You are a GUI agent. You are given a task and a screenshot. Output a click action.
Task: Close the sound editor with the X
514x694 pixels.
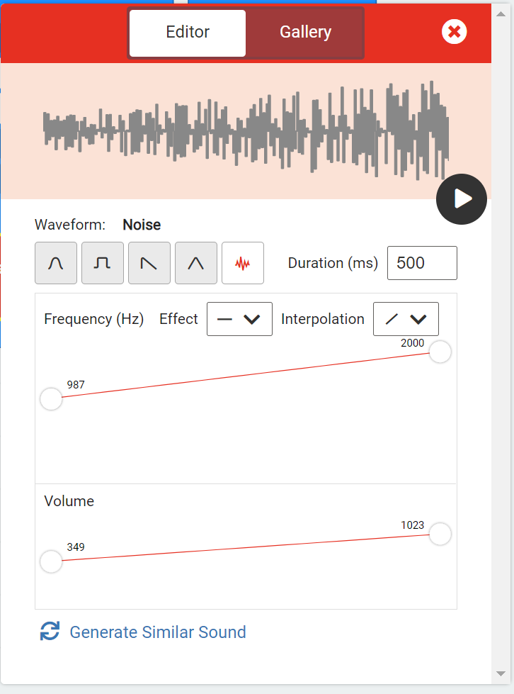tap(454, 31)
